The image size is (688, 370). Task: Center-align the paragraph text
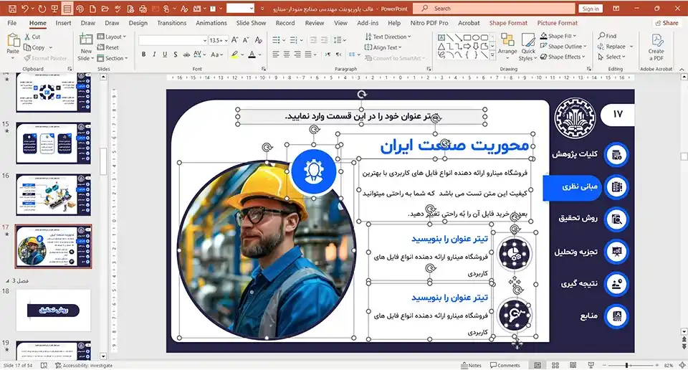[287, 54]
